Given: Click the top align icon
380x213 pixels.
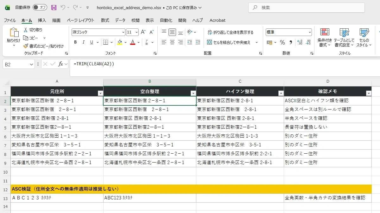Looking at the screenshot, I should (x=164, y=32).
